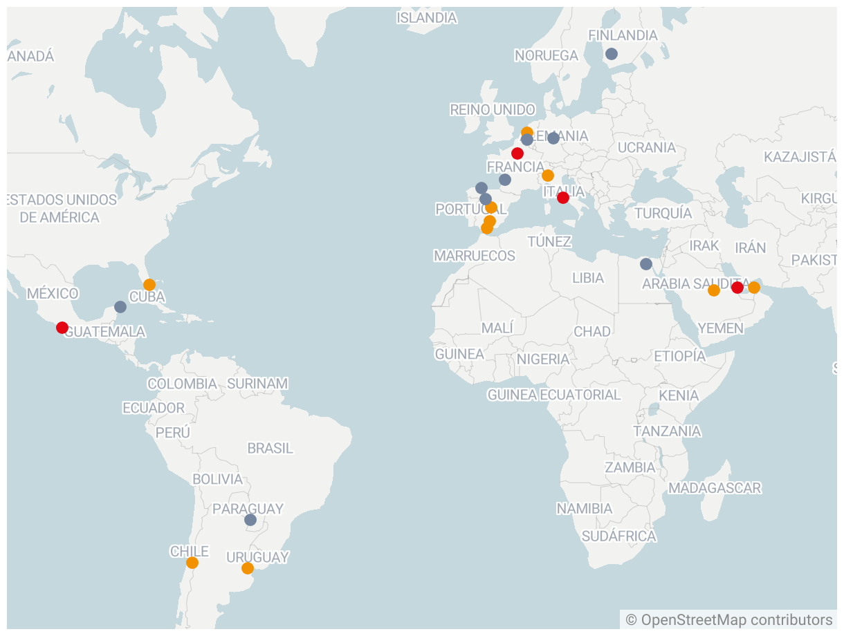
Task: Click the gray marker on the Yucatán peninsula
Action: click(x=120, y=307)
